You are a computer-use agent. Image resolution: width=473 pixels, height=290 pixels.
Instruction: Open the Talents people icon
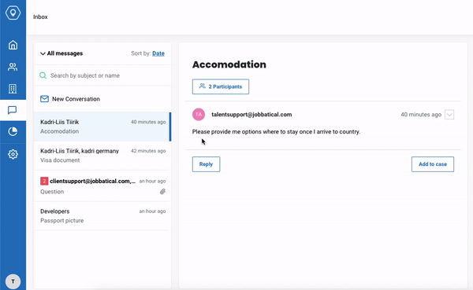tap(13, 67)
